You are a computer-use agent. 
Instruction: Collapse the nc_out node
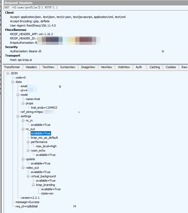(23, 129)
